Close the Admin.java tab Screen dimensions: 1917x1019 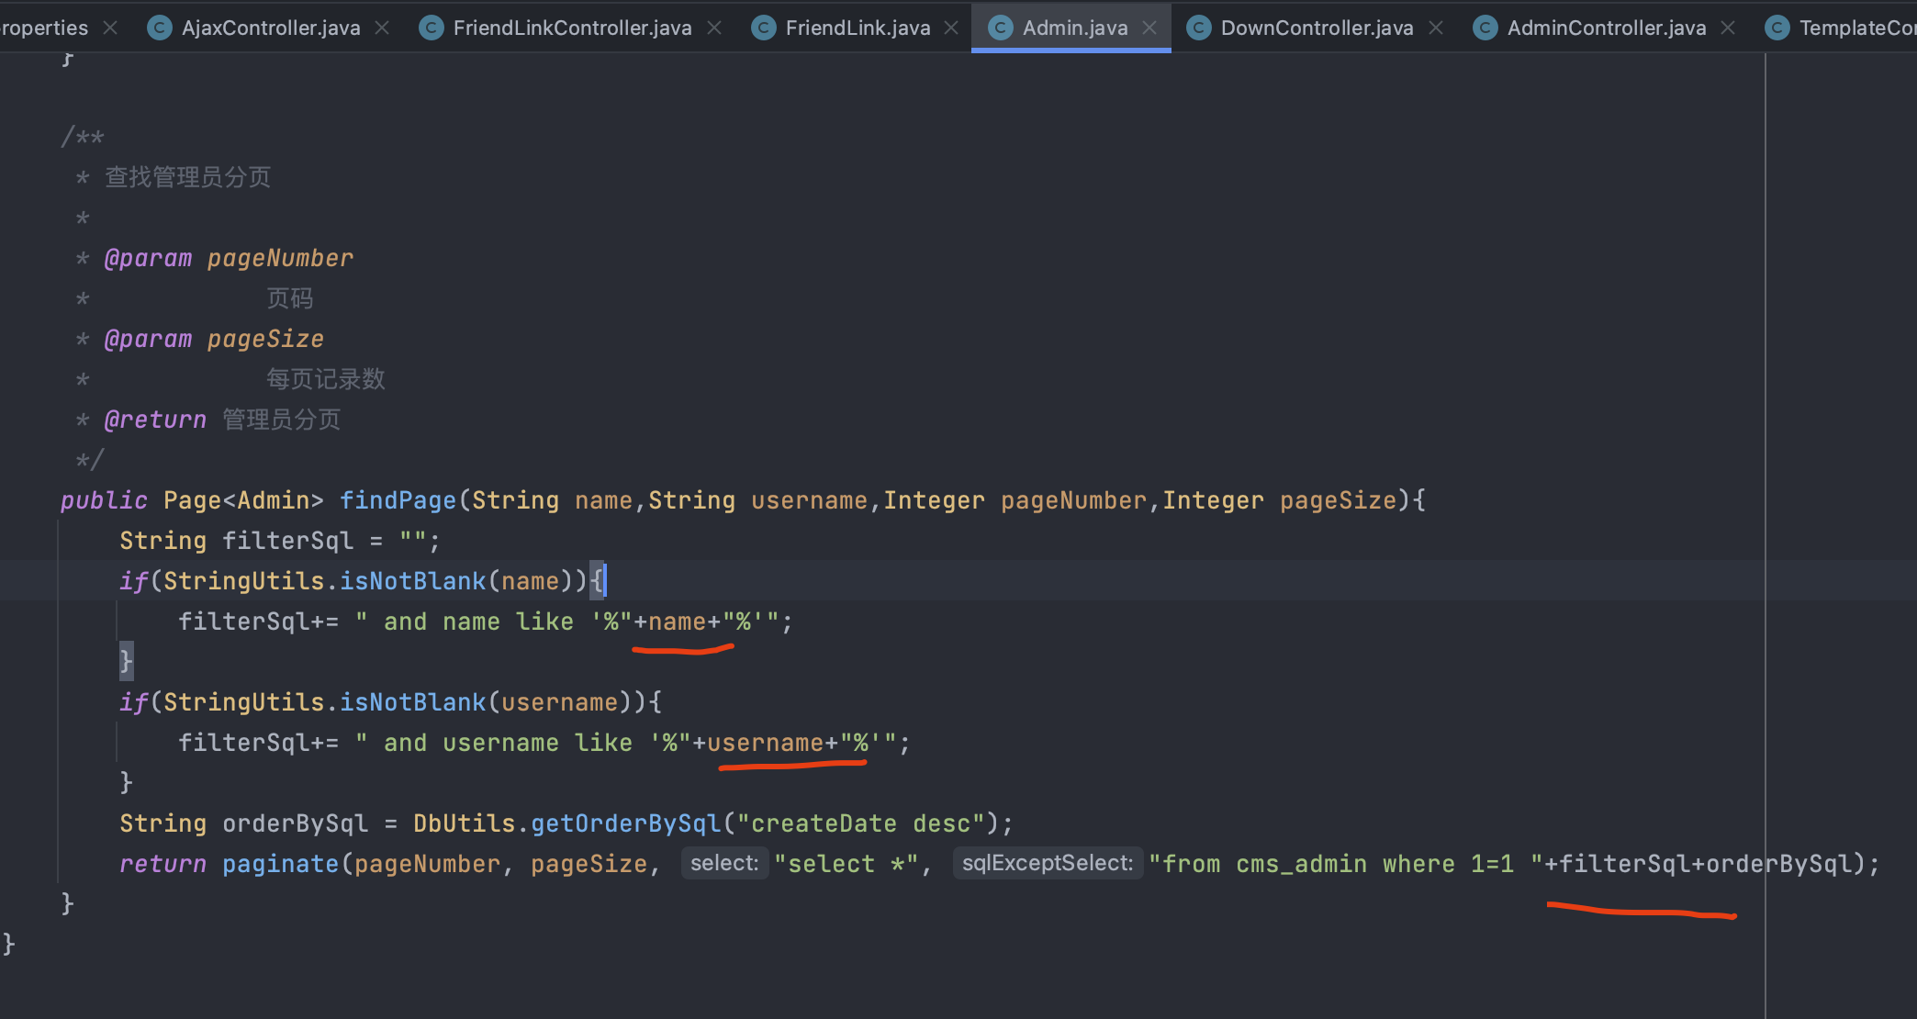[x=1149, y=28]
